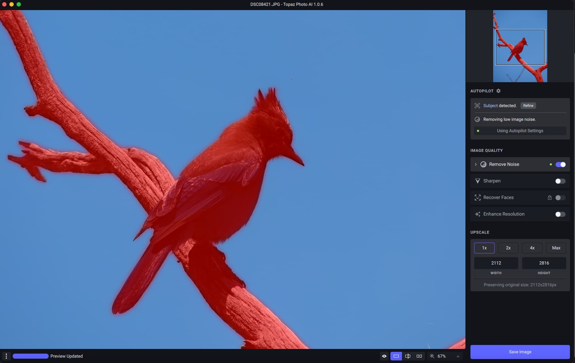Expand the Remove Noise settings chevron
Viewport: 575px width, 363px height.
tap(476, 164)
